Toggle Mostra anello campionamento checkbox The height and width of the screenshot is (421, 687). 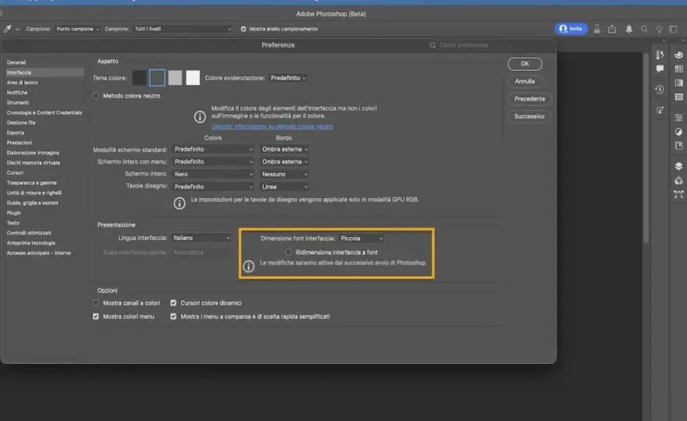(x=243, y=29)
